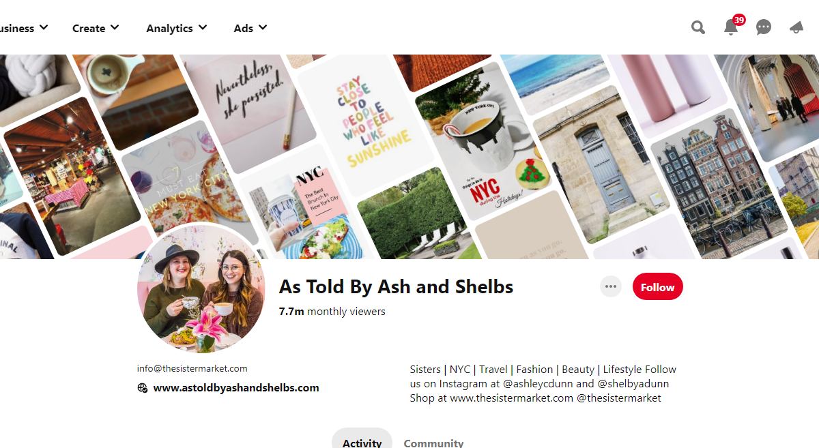Click the megaphone updates icon
The height and width of the screenshot is (448, 819).
tap(796, 27)
